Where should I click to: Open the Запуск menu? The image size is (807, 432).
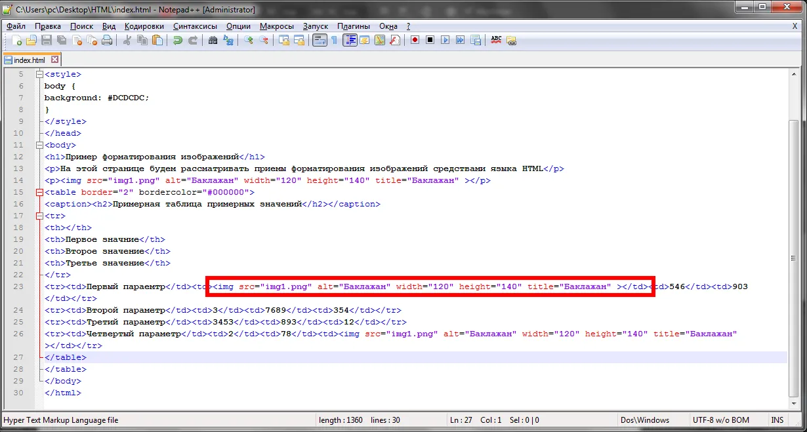316,26
